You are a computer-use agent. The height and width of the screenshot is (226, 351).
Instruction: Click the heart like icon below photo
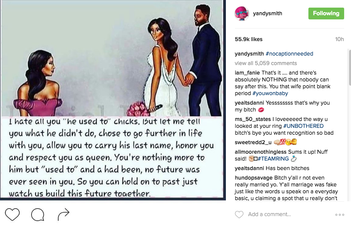tap(12, 215)
